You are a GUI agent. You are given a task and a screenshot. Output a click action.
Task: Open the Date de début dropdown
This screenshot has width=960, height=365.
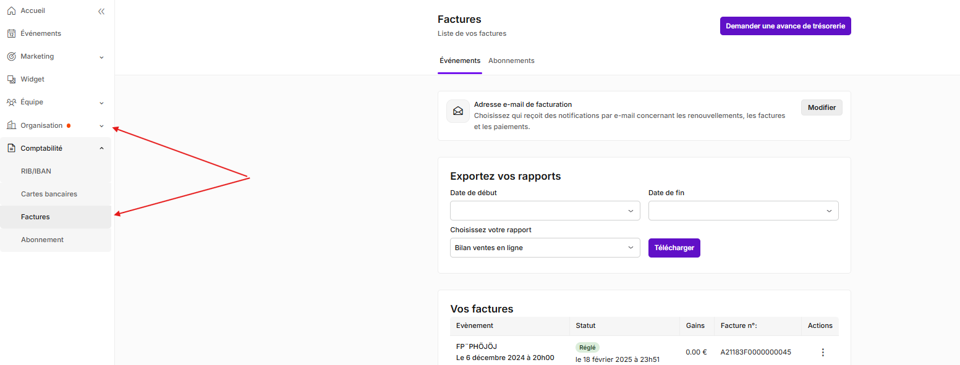point(545,211)
